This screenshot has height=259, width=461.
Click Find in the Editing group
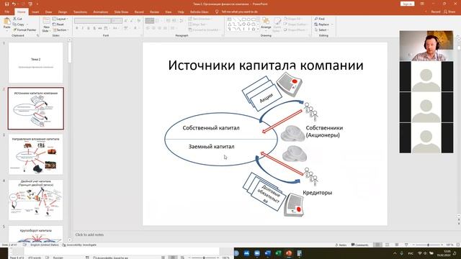point(319,19)
